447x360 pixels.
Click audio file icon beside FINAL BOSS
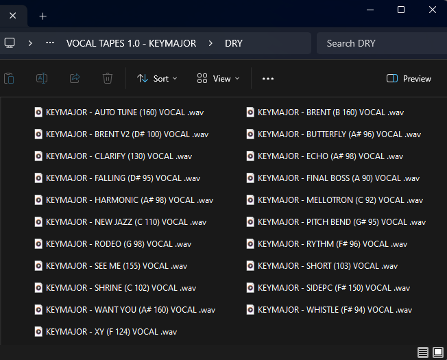[x=250, y=178]
